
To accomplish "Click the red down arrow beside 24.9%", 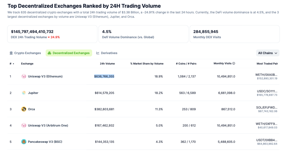I will point(49,37).
